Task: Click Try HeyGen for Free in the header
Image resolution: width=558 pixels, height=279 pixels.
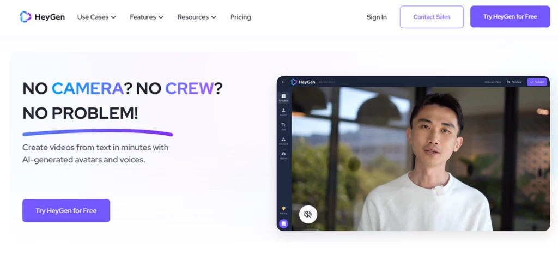Action: click(510, 16)
